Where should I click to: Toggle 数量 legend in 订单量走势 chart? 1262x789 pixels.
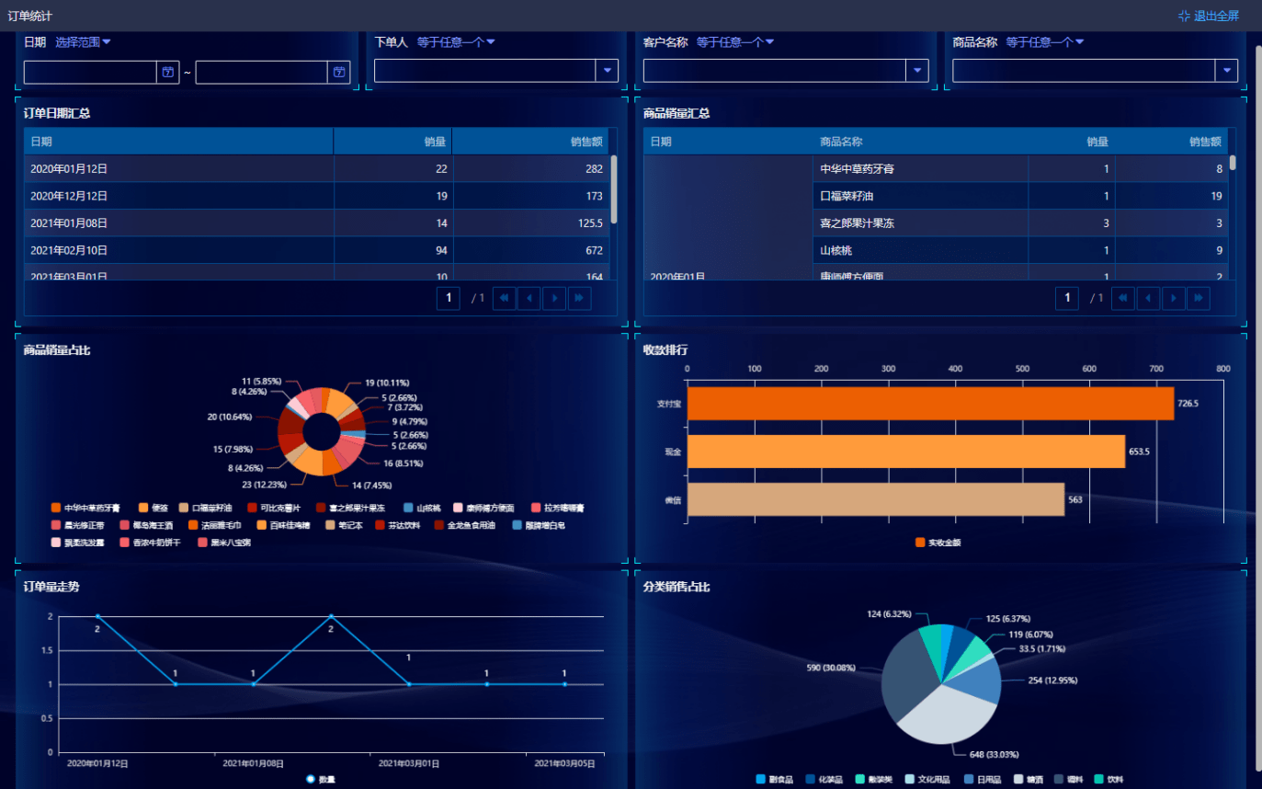(321, 779)
